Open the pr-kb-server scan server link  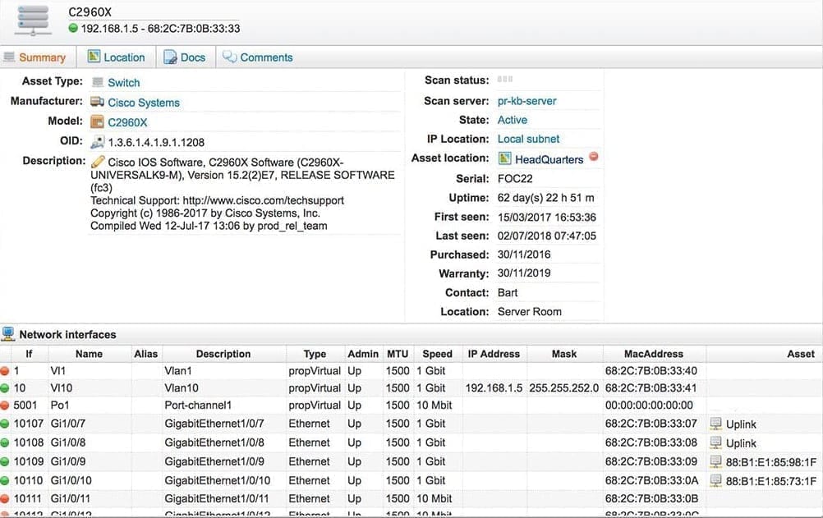[x=527, y=101]
